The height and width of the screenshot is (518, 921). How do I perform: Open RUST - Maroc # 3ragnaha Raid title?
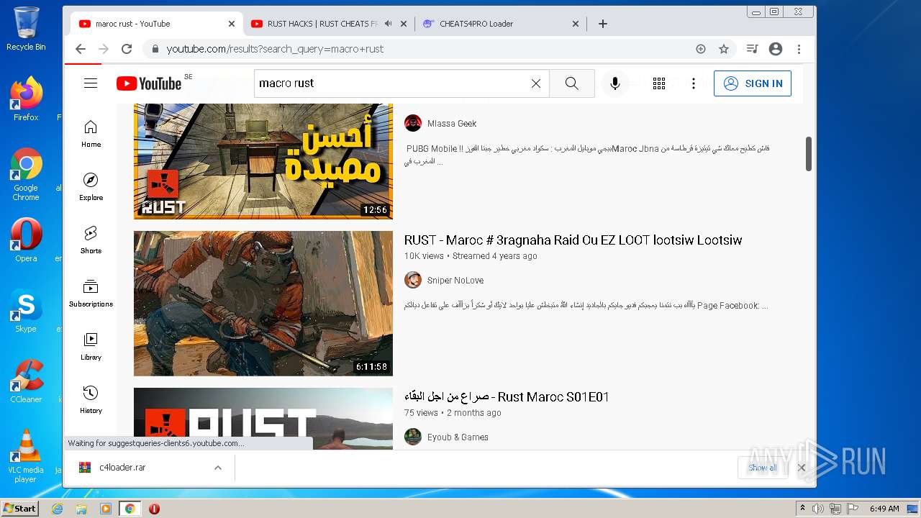(573, 240)
